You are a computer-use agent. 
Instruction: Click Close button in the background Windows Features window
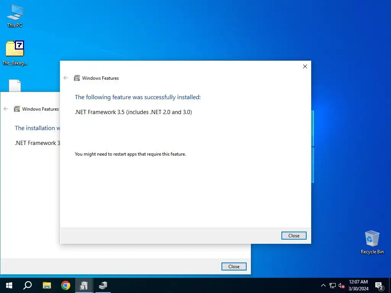click(234, 266)
